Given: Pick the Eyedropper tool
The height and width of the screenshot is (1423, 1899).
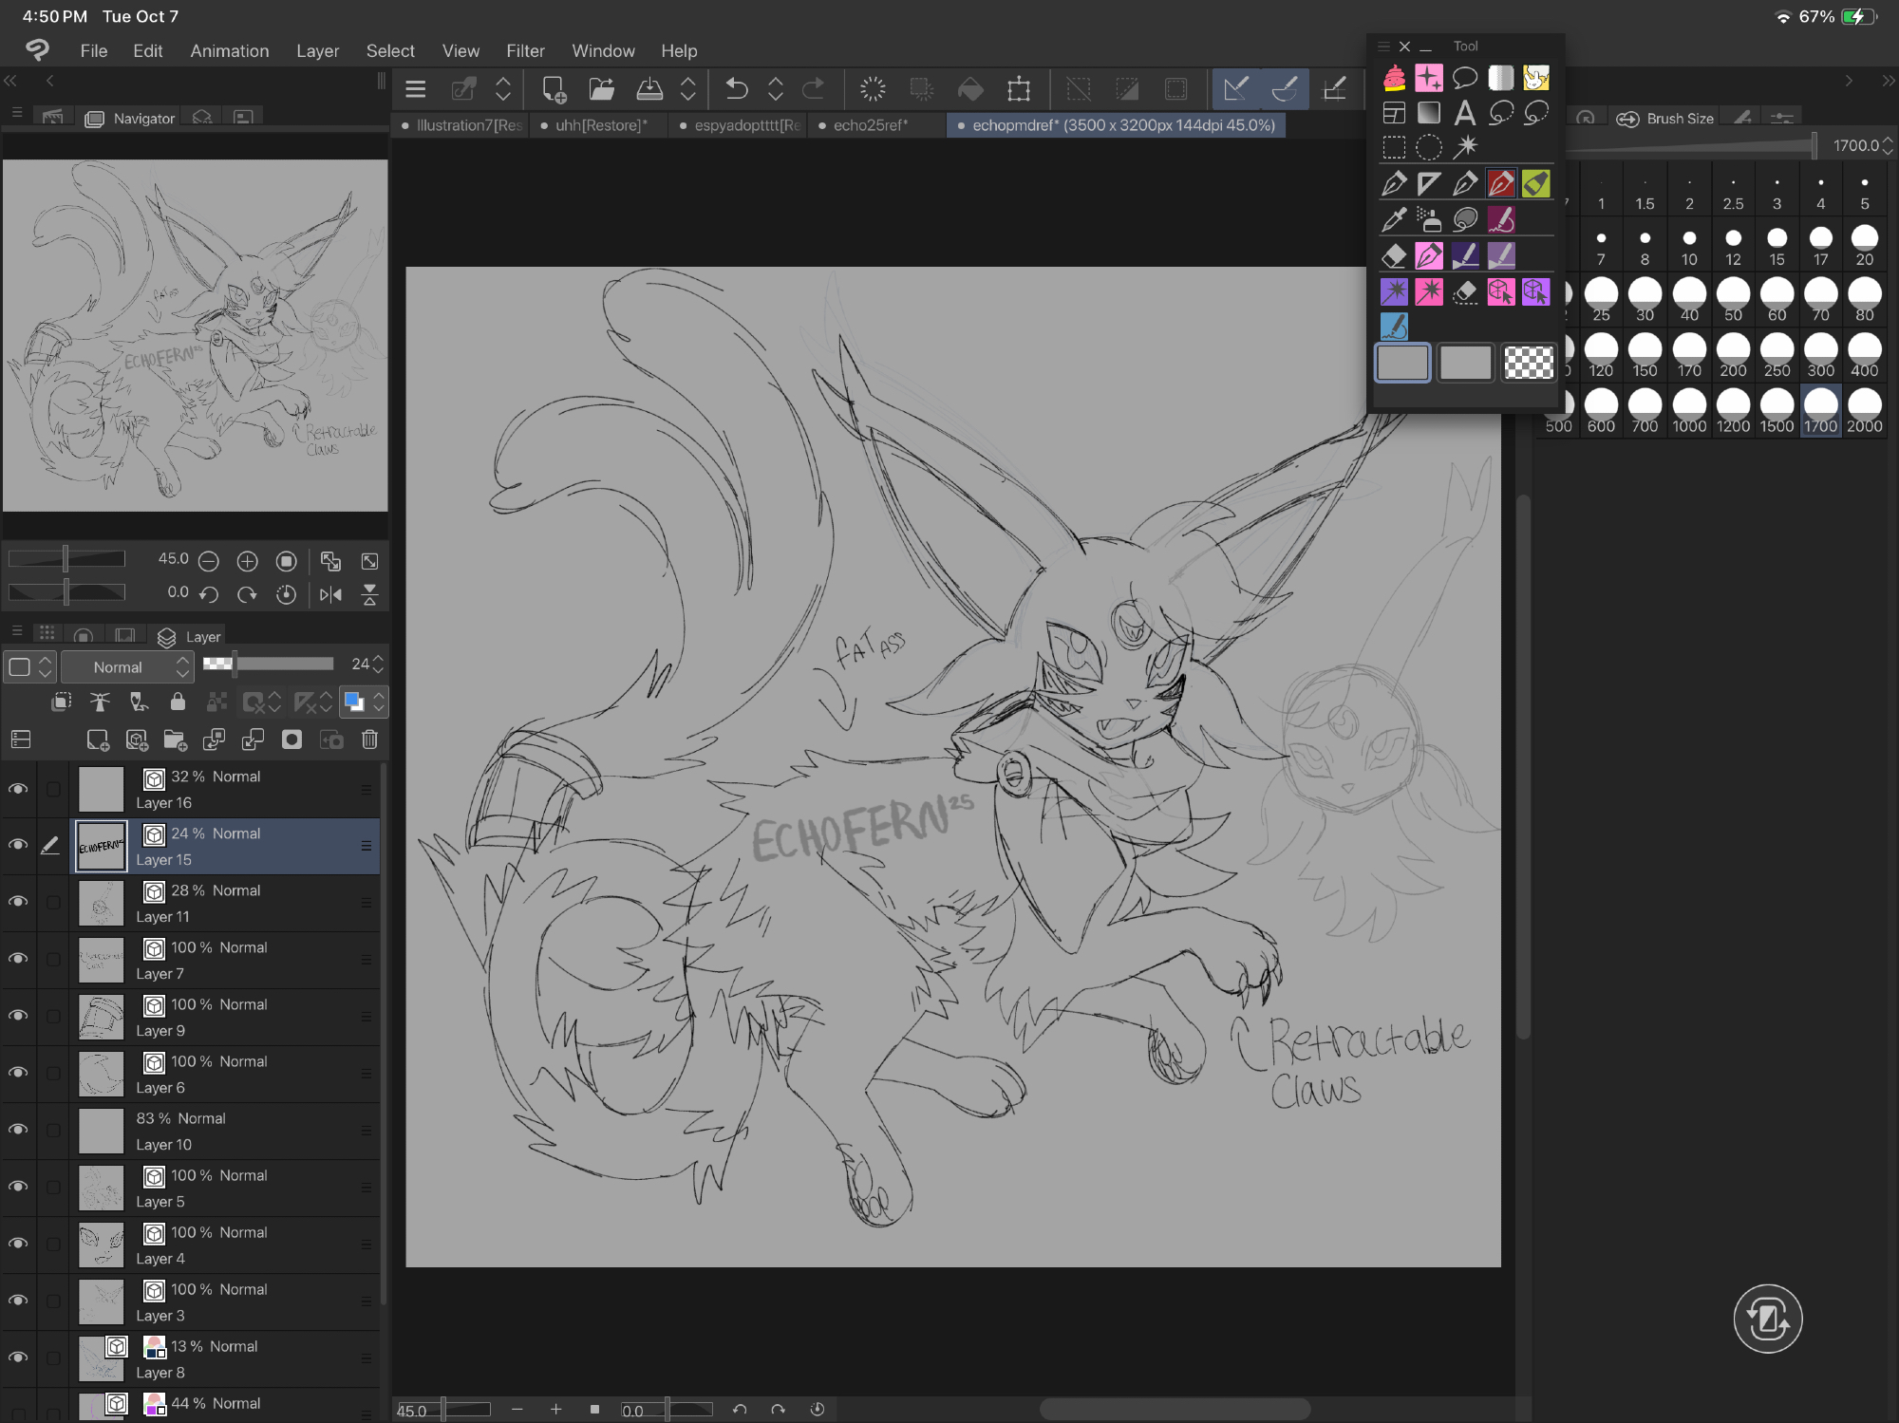Looking at the screenshot, I should 1393,219.
